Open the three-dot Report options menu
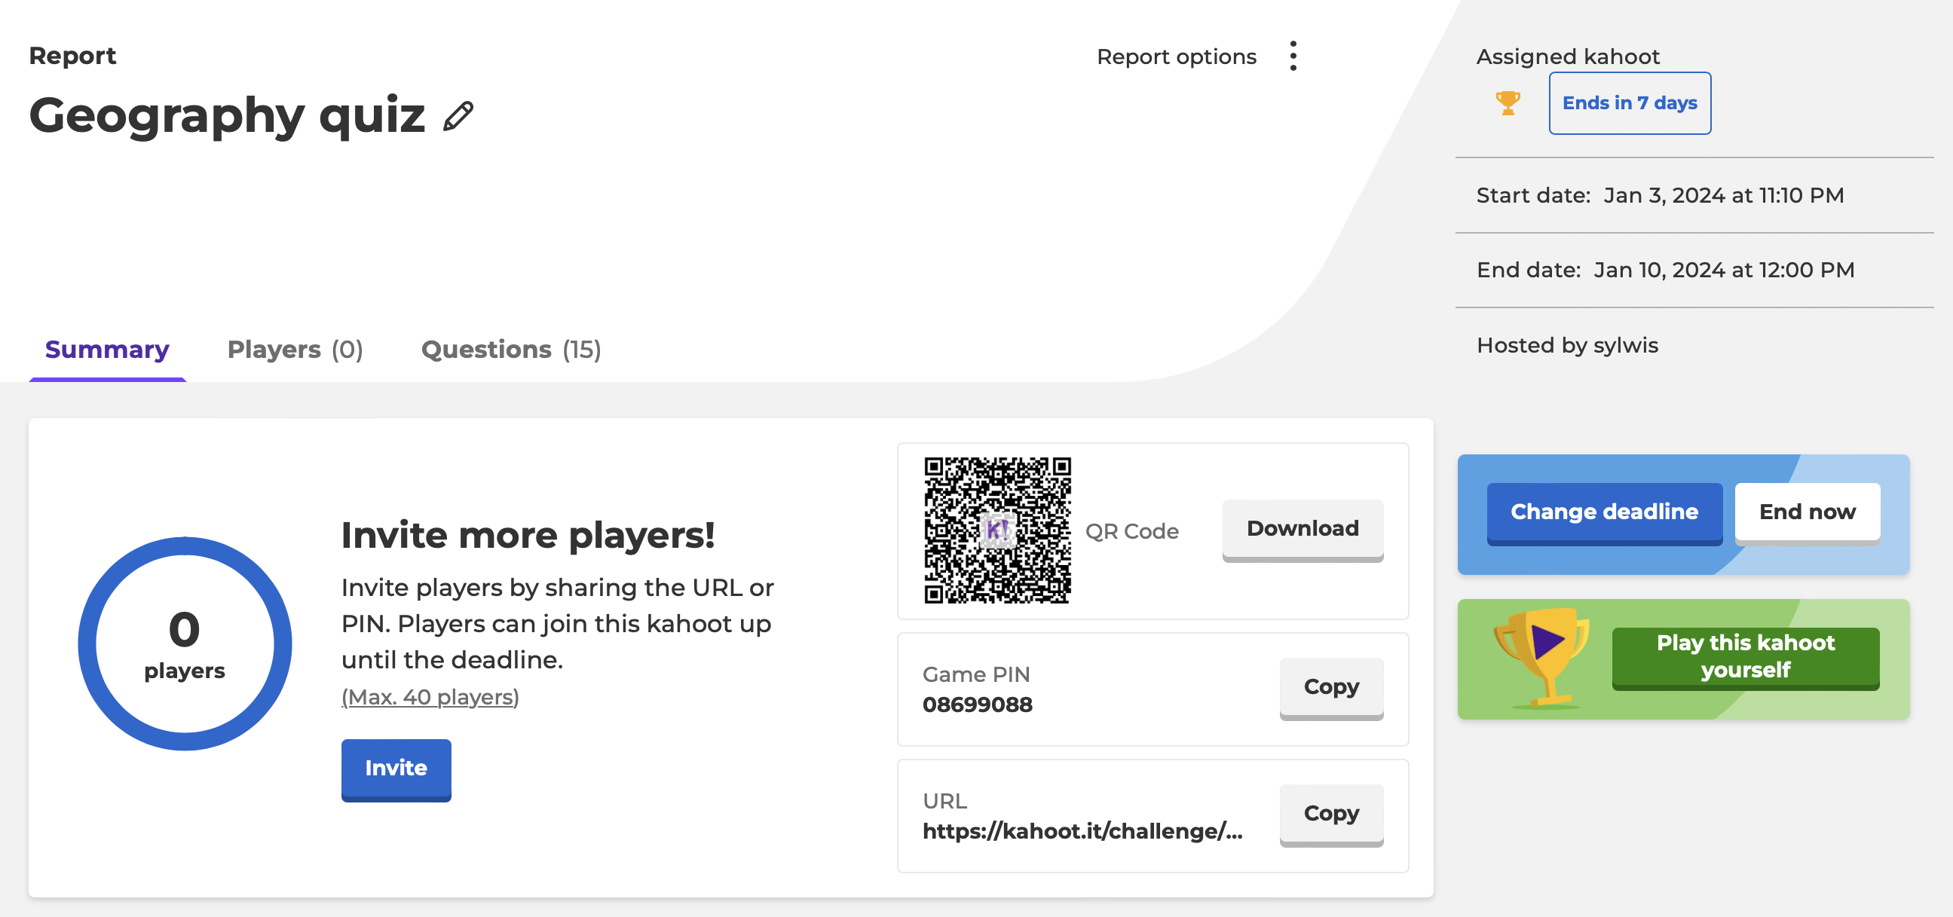The width and height of the screenshot is (1953, 917). [1293, 56]
